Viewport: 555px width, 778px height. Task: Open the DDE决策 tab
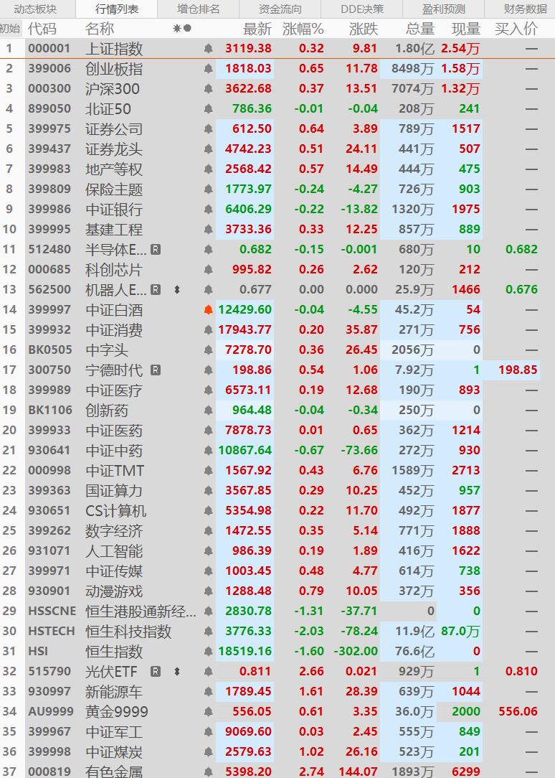[361, 9]
